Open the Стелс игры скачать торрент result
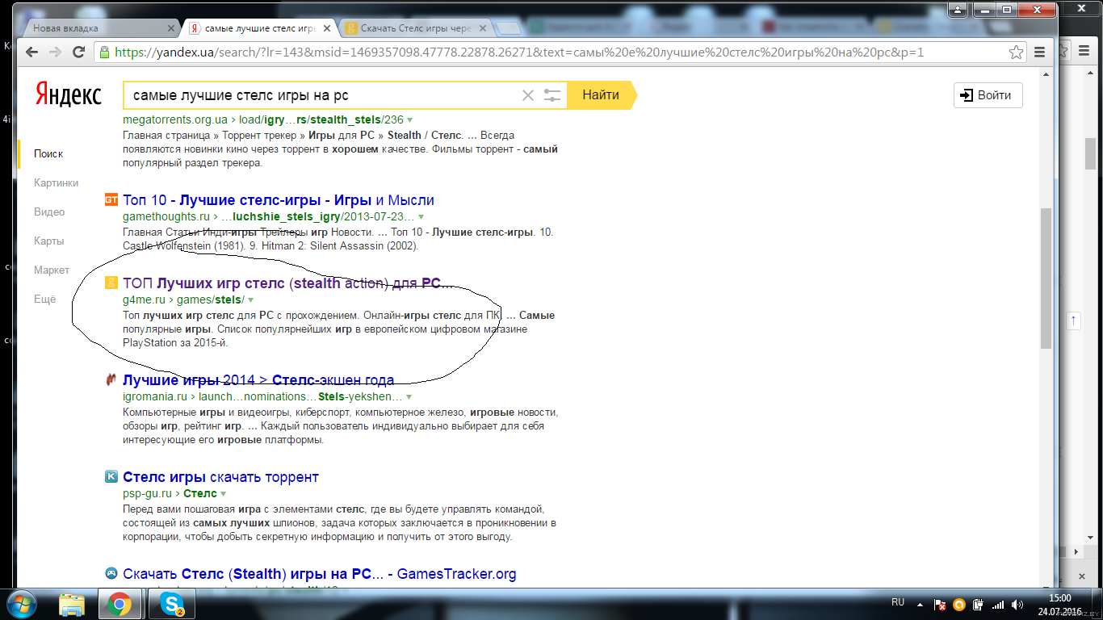This screenshot has height=620, width=1103. (x=220, y=477)
